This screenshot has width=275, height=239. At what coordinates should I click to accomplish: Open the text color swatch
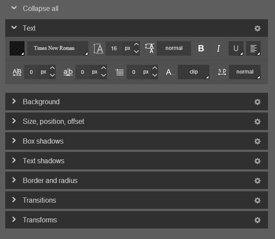tap(17, 49)
